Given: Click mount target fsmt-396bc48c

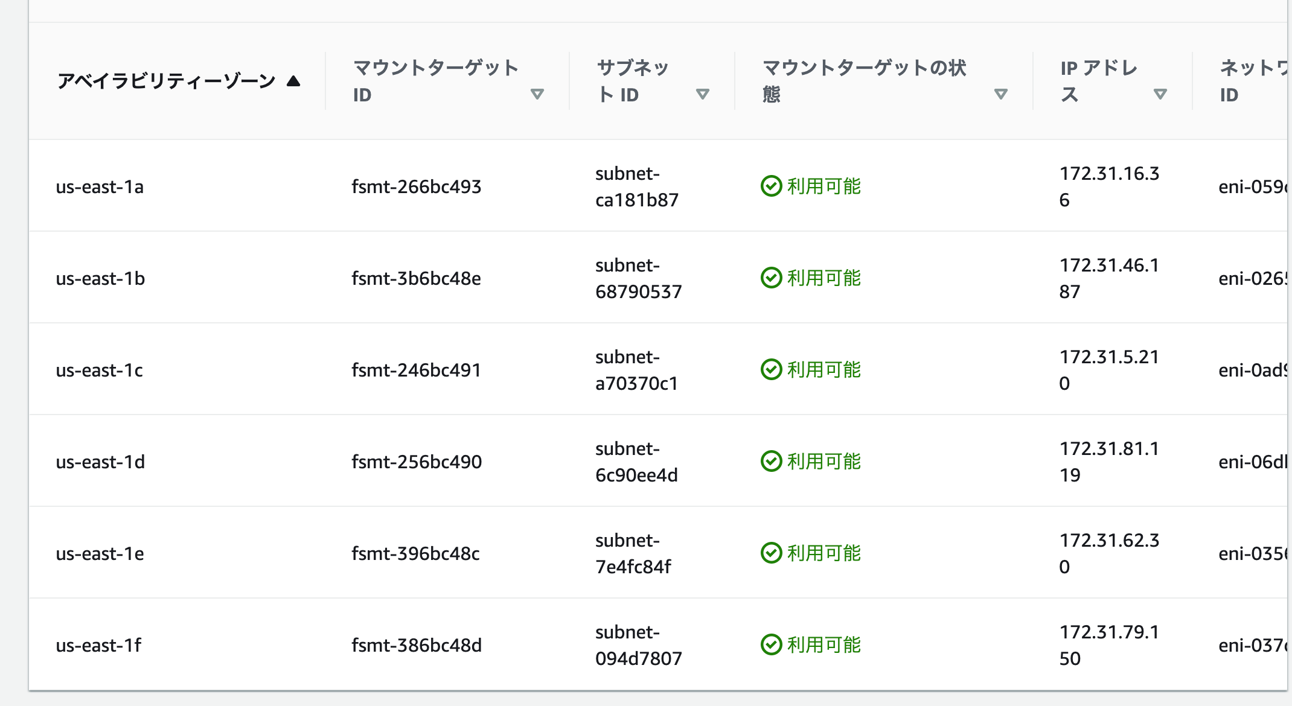Looking at the screenshot, I should [x=416, y=554].
